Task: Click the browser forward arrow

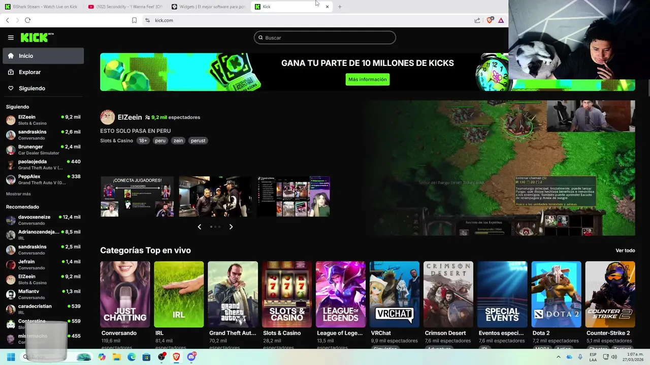Action: pos(17,20)
